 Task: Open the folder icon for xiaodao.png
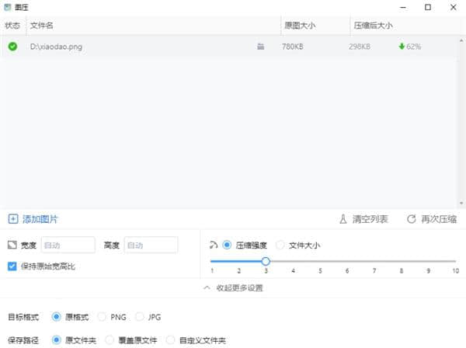point(261,47)
